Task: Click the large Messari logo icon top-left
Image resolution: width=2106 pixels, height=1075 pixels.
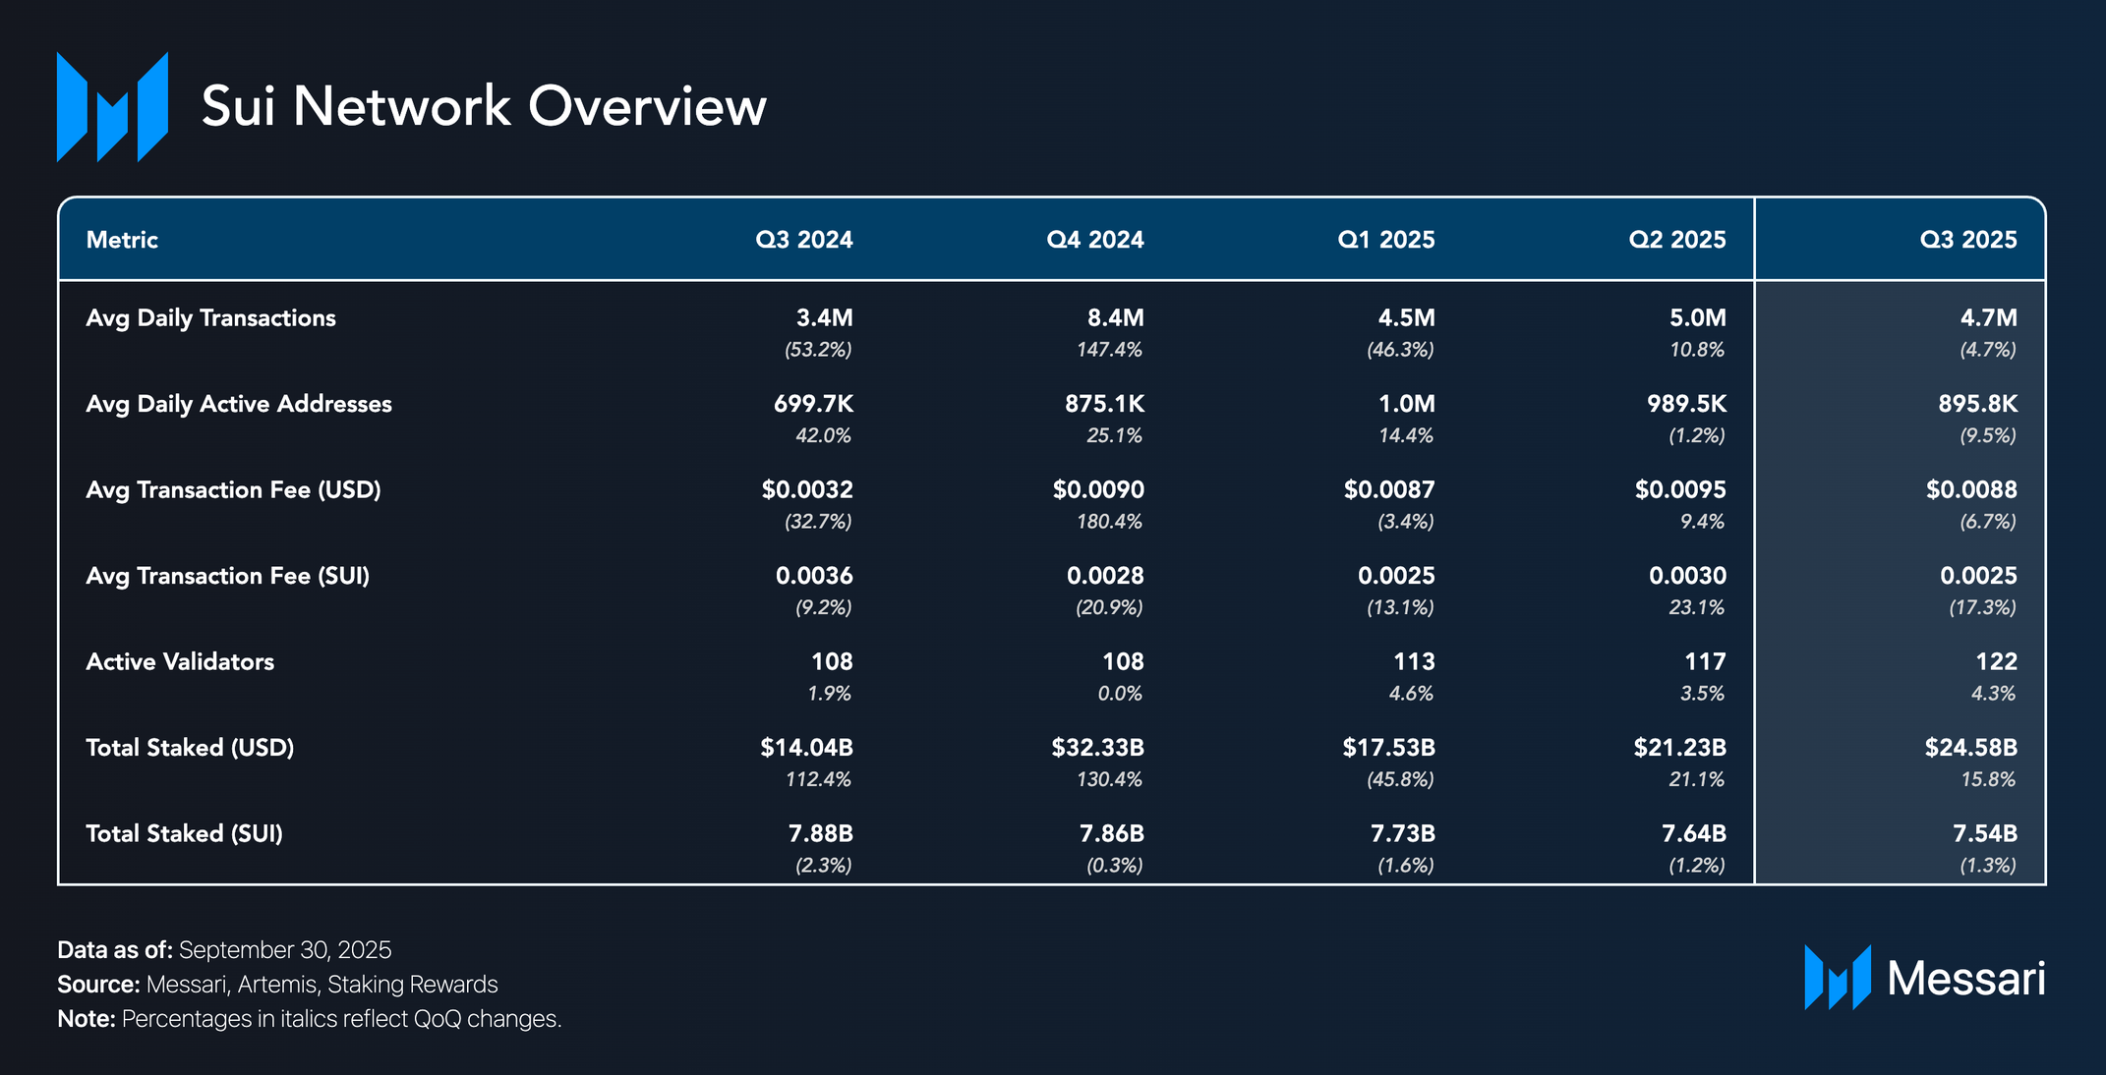Action: click(x=112, y=106)
